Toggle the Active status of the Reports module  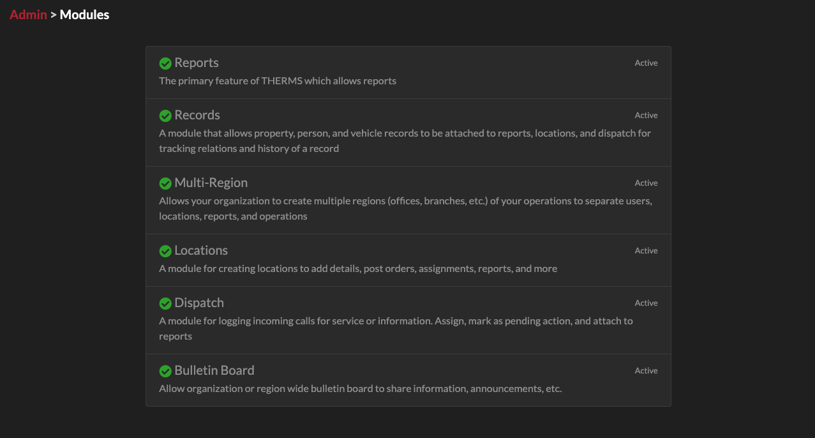(x=645, y=63)
